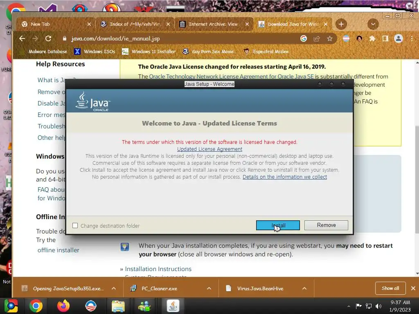Select the Download Java for Windows tab
Image resolution: width=419 pixels, height=314 pixels.
point(293,24)
